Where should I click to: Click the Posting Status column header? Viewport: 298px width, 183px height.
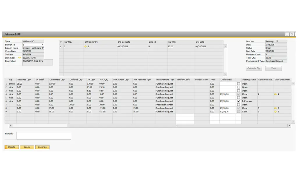pyautogui.click(x=249, y=80)
